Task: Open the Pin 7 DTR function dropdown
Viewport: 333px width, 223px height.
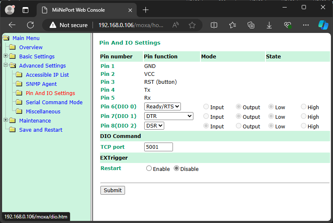Action: tap(169, 116)
